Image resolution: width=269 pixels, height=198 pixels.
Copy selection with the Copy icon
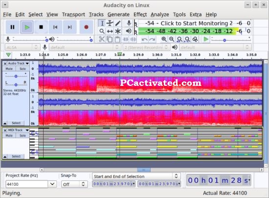tap(110, 40)
